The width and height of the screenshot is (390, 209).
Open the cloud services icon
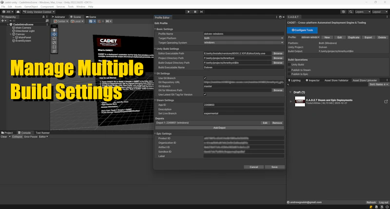click(x=18, y=12)
